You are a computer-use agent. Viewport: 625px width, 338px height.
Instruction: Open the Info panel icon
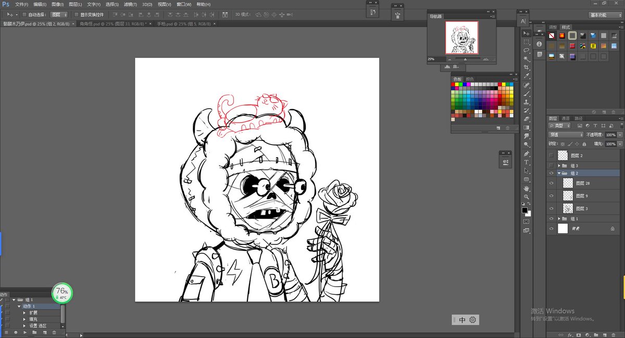click(539, 44)
